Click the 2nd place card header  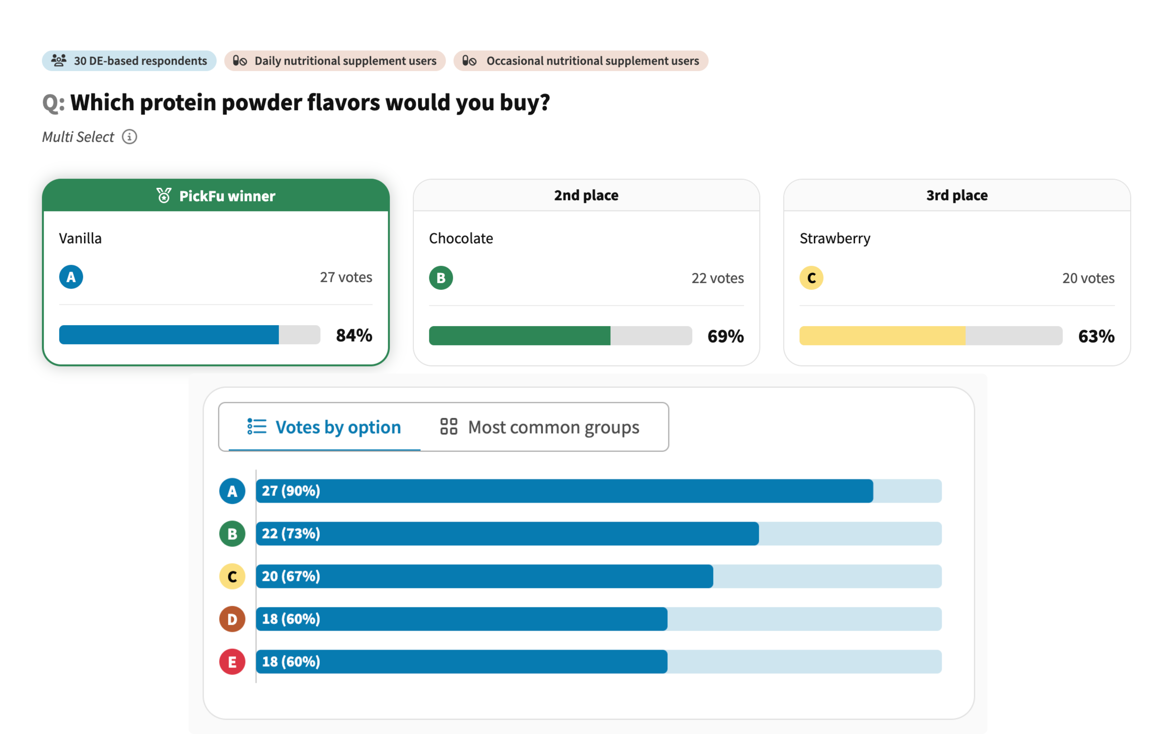click(586, 195)
